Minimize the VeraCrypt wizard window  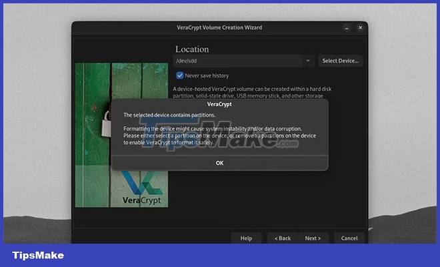(x=347, y=28)
